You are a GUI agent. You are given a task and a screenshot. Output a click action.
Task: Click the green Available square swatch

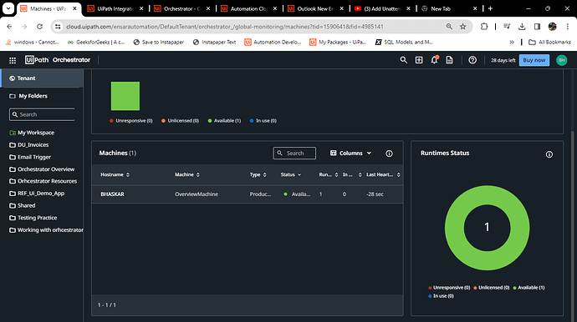[125, 96]
